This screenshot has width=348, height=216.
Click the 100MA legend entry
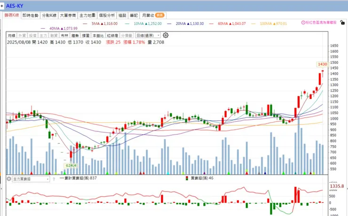[x=269, y=23]
